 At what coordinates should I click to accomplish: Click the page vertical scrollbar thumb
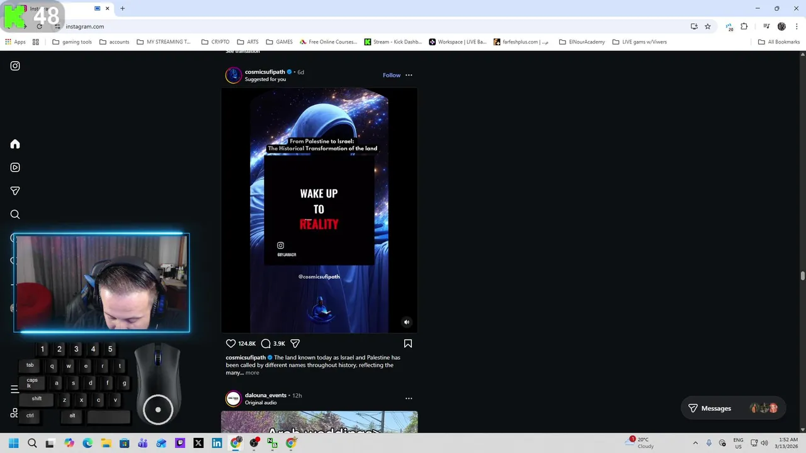(802, 276)
